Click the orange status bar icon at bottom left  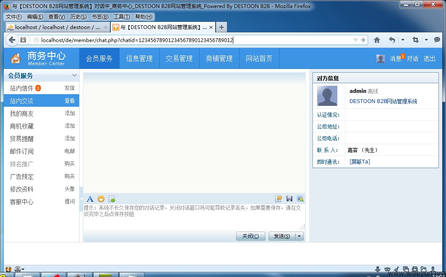click(8, 269)
